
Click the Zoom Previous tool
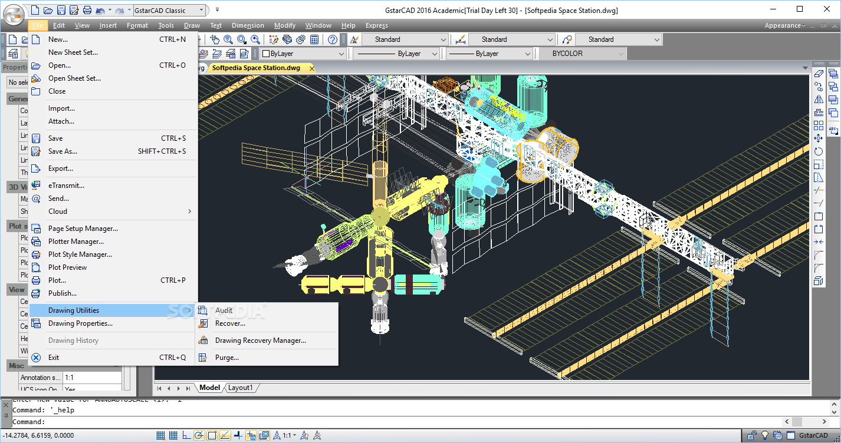[255, 39]
